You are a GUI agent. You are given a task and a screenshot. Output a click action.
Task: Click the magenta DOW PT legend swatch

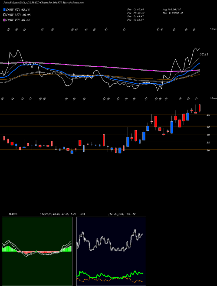[x=5, y=20]
